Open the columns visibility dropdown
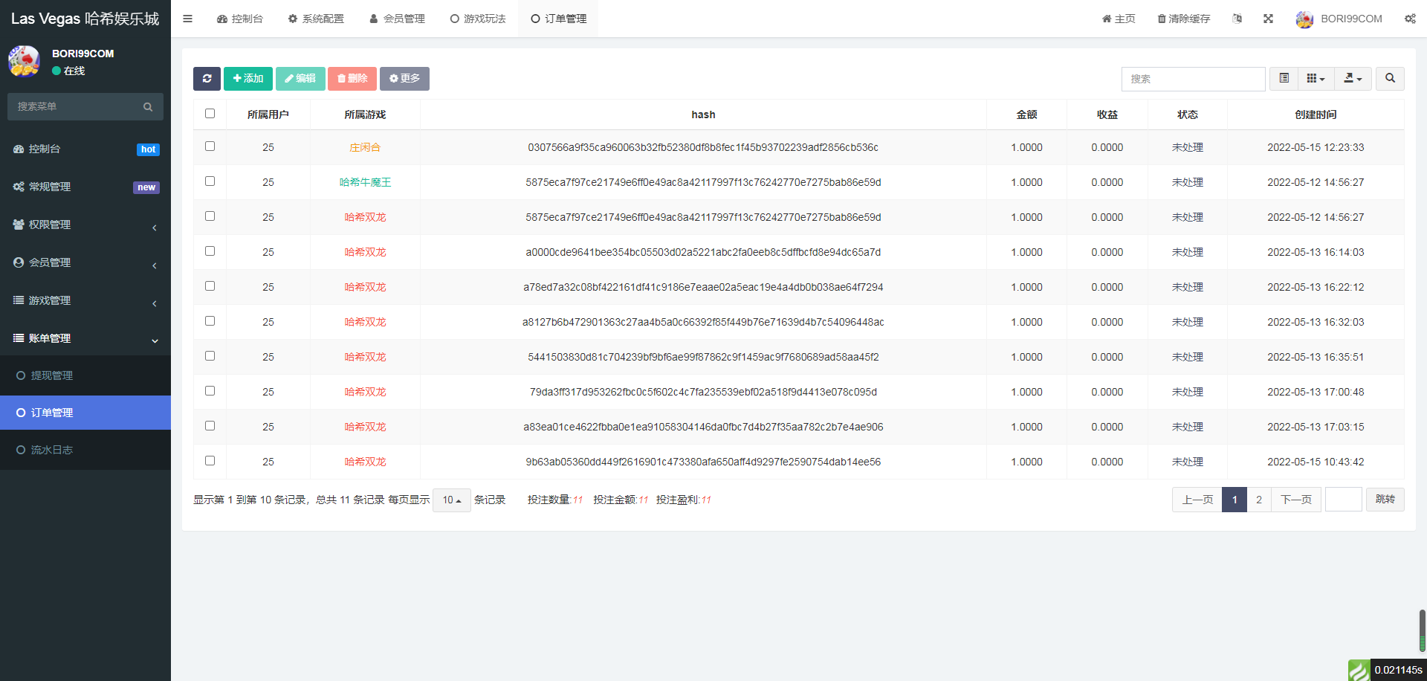This screenshot has width=1427, height=681. pos(1316,79)
